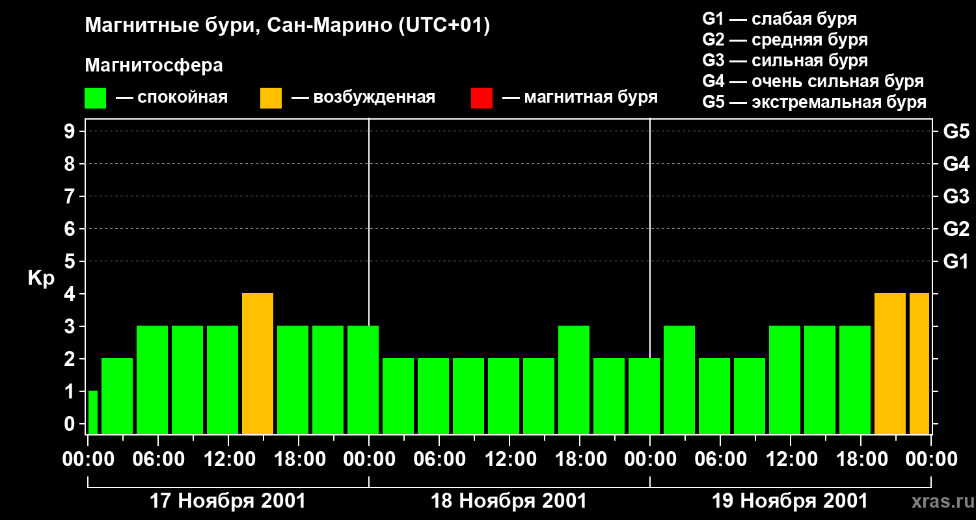Click the 'Магнитосфера' heading
Screen dimensions: 976x520
[154, 66]
